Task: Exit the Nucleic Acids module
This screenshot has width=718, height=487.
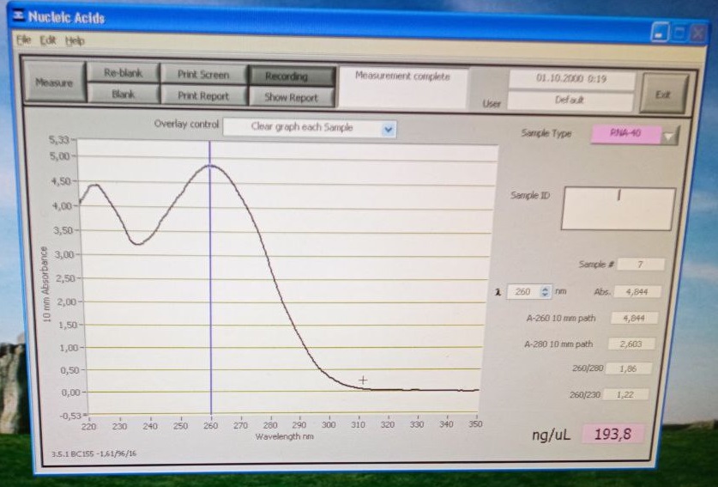Action: coord(663,94)
